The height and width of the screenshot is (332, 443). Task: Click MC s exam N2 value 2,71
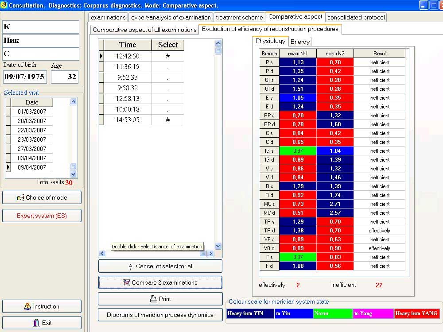pyautogui.click(x=335, y=204)
